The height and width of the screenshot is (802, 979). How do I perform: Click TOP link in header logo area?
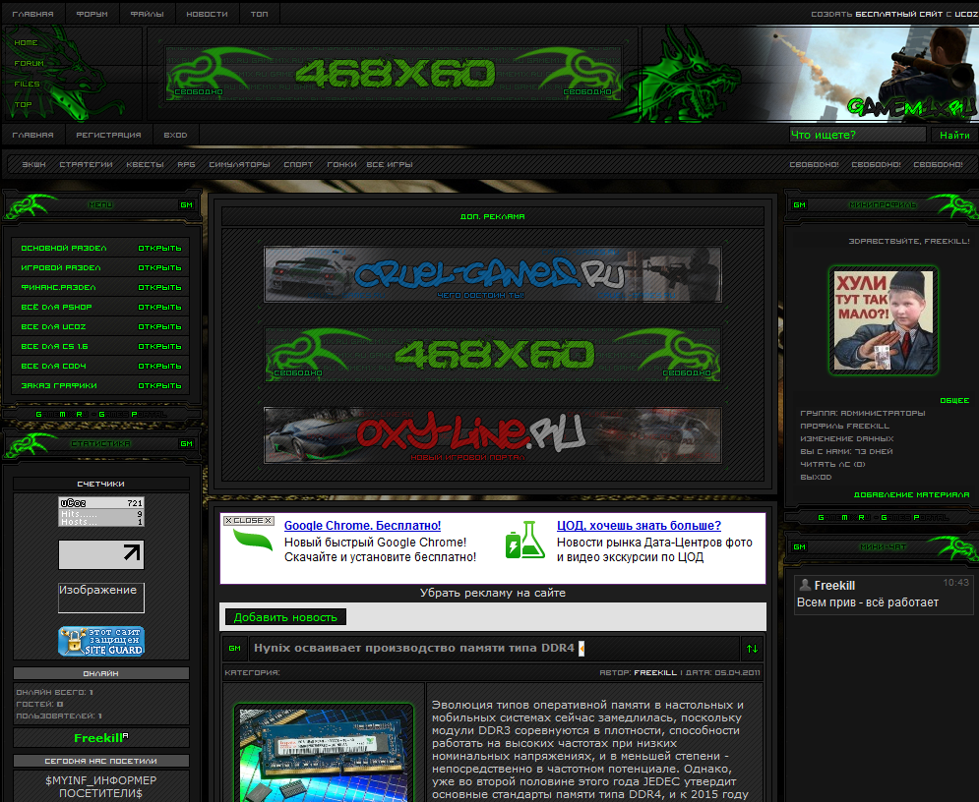click(x=23, y=105)
